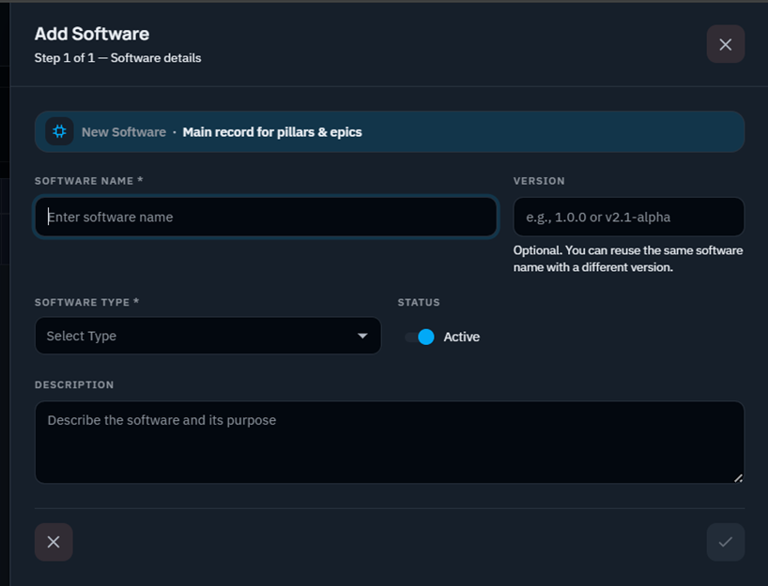Toggle the Active status switch
The image size is (768, 586).
(x=420, y=337)
